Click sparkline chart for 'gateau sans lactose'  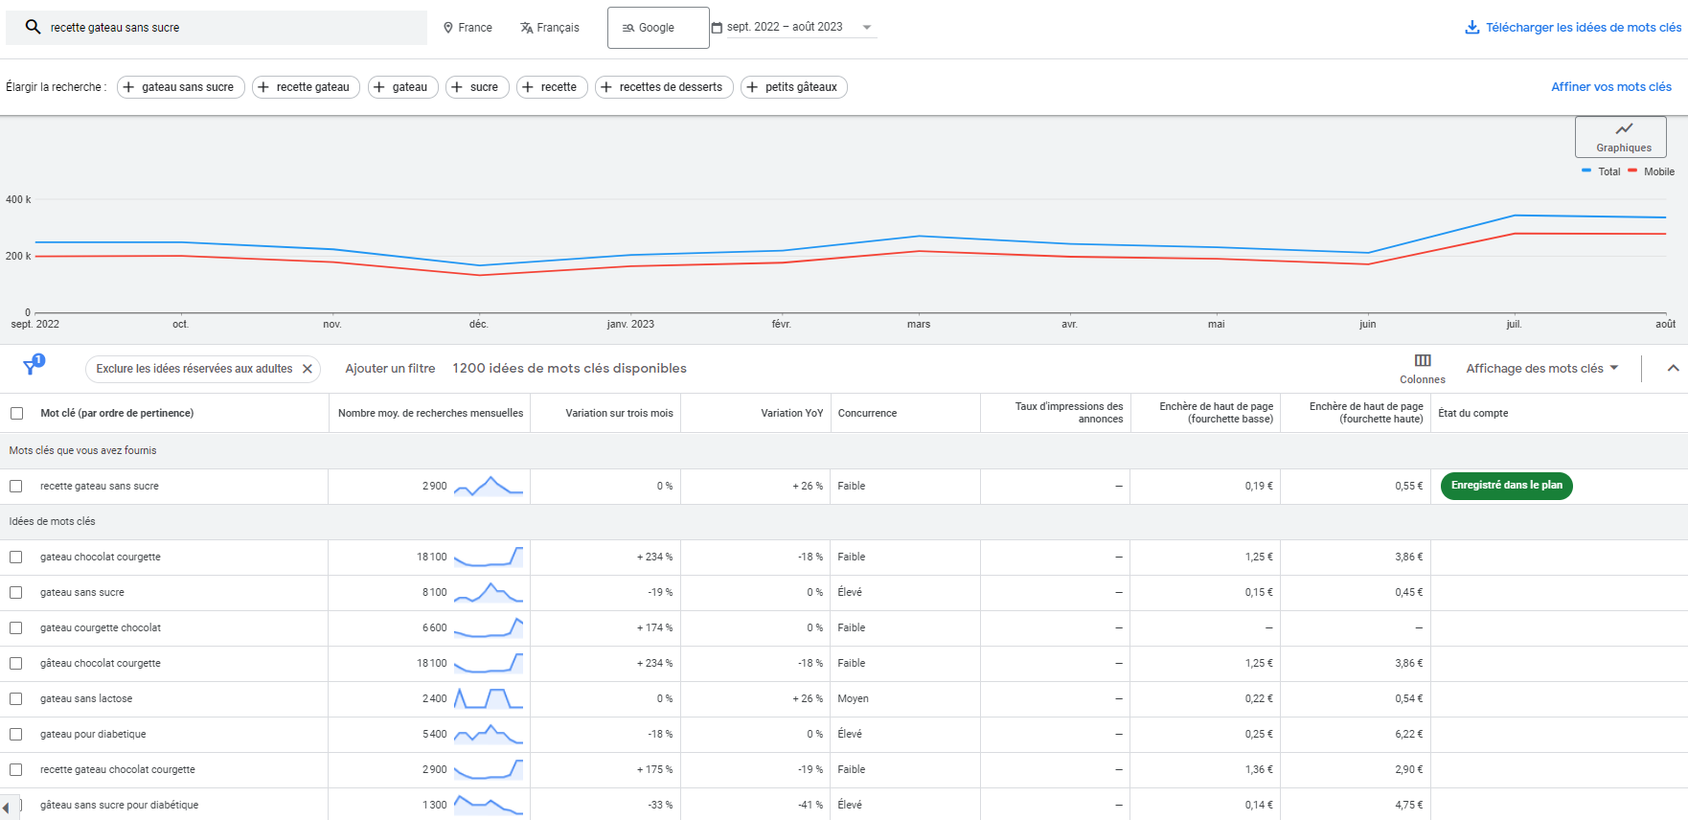pos(489,698)
